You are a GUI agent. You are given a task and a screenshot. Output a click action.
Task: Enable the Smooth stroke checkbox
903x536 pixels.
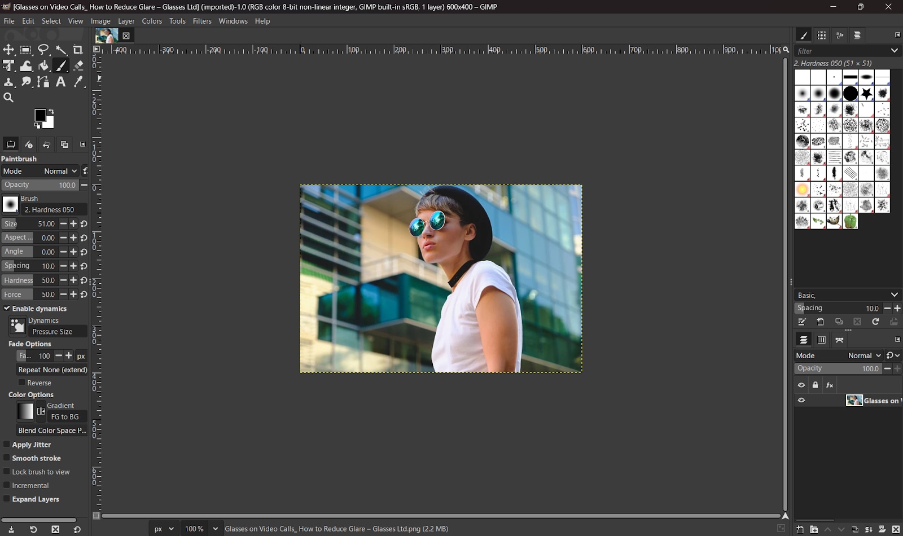point(7,458)
